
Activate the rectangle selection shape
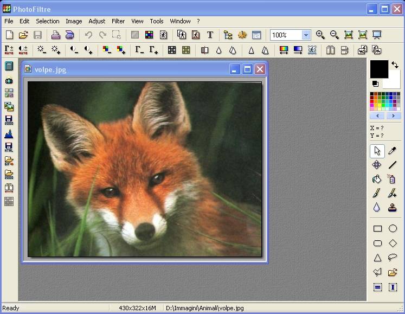coord(377,229)
